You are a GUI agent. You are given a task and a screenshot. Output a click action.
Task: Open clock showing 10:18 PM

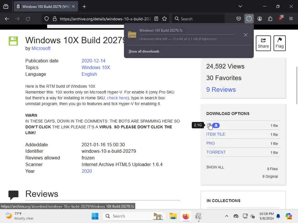[267, 216]
